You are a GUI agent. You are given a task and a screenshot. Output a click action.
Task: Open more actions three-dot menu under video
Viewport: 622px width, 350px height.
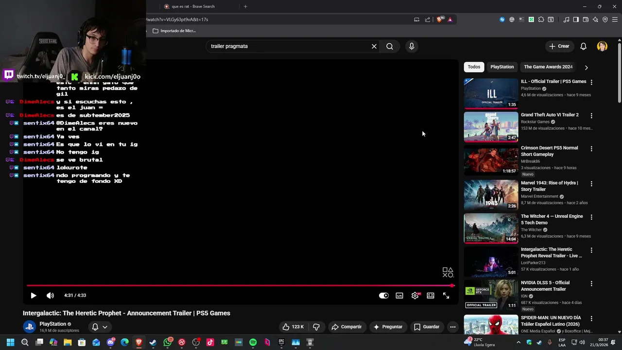pos(453,327)
